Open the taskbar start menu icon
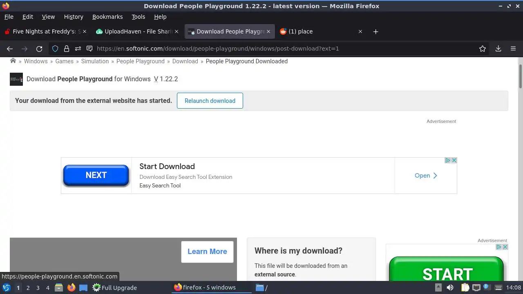 coord(7,287)
